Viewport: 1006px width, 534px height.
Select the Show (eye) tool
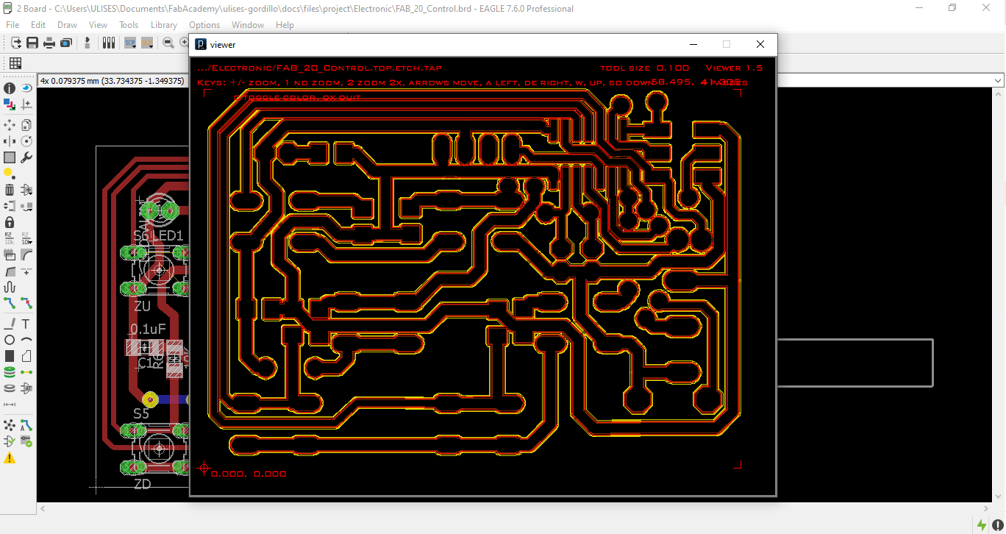point(26,88)
